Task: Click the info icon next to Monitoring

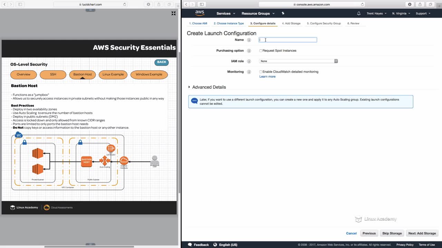Action: [x=249, y=72]
